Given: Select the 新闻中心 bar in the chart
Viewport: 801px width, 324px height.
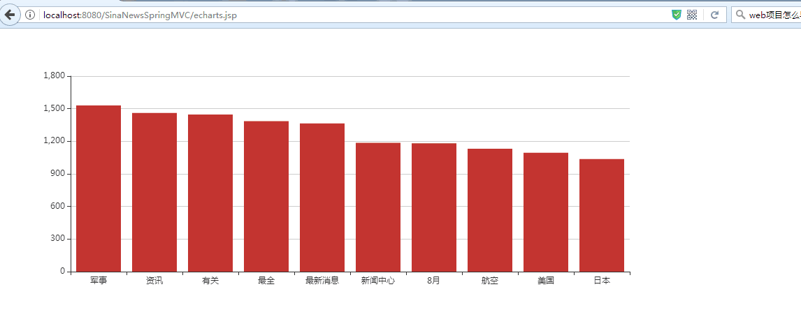Looking at the screenshot, I should (x=378, y=207).
